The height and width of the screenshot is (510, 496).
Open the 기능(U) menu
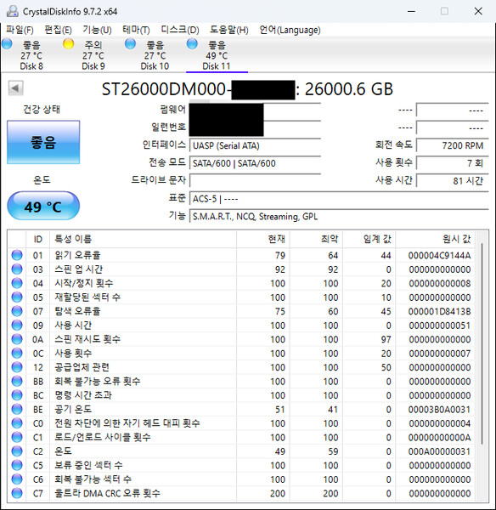point(97,30)
